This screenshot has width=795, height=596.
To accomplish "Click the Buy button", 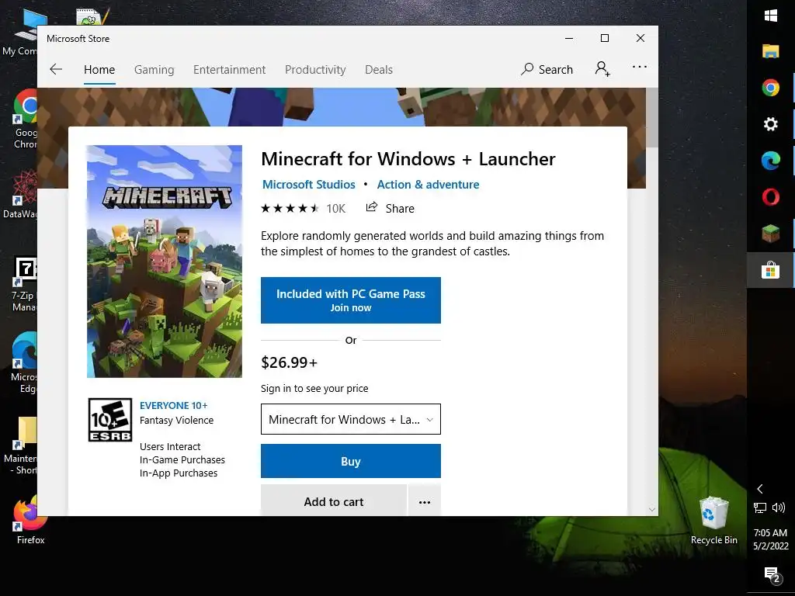I will 350,461.
